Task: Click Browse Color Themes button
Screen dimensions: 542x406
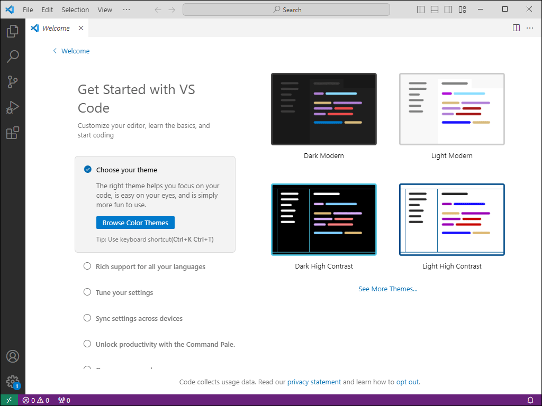Action: [135, 223]
